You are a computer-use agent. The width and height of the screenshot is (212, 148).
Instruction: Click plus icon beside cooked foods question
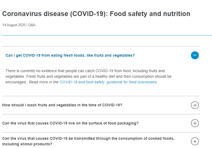[x=195, y=141]
